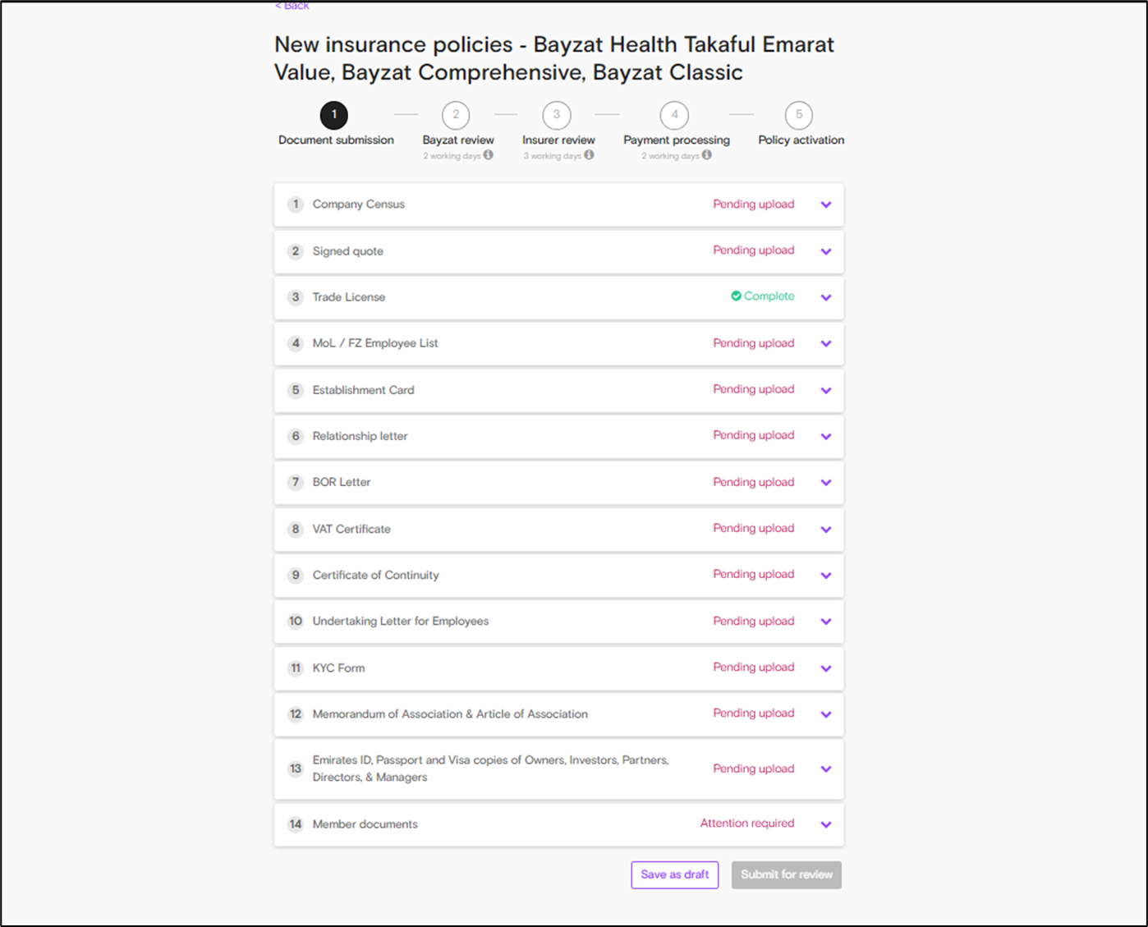Click the VAT Certificate row title

pos(351,529)
